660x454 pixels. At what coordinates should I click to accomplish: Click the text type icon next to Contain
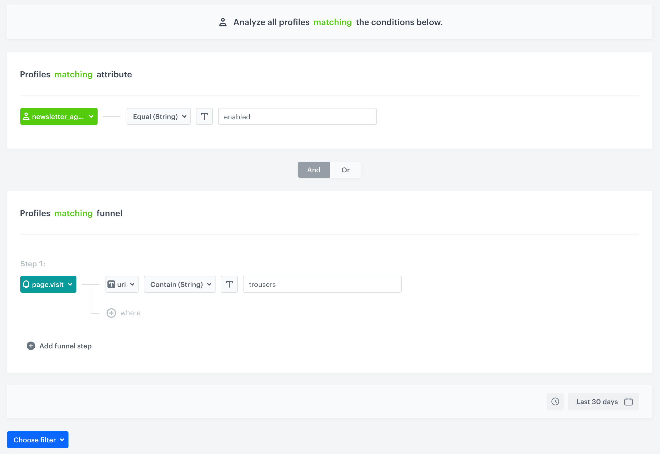(x=229, y=284)
